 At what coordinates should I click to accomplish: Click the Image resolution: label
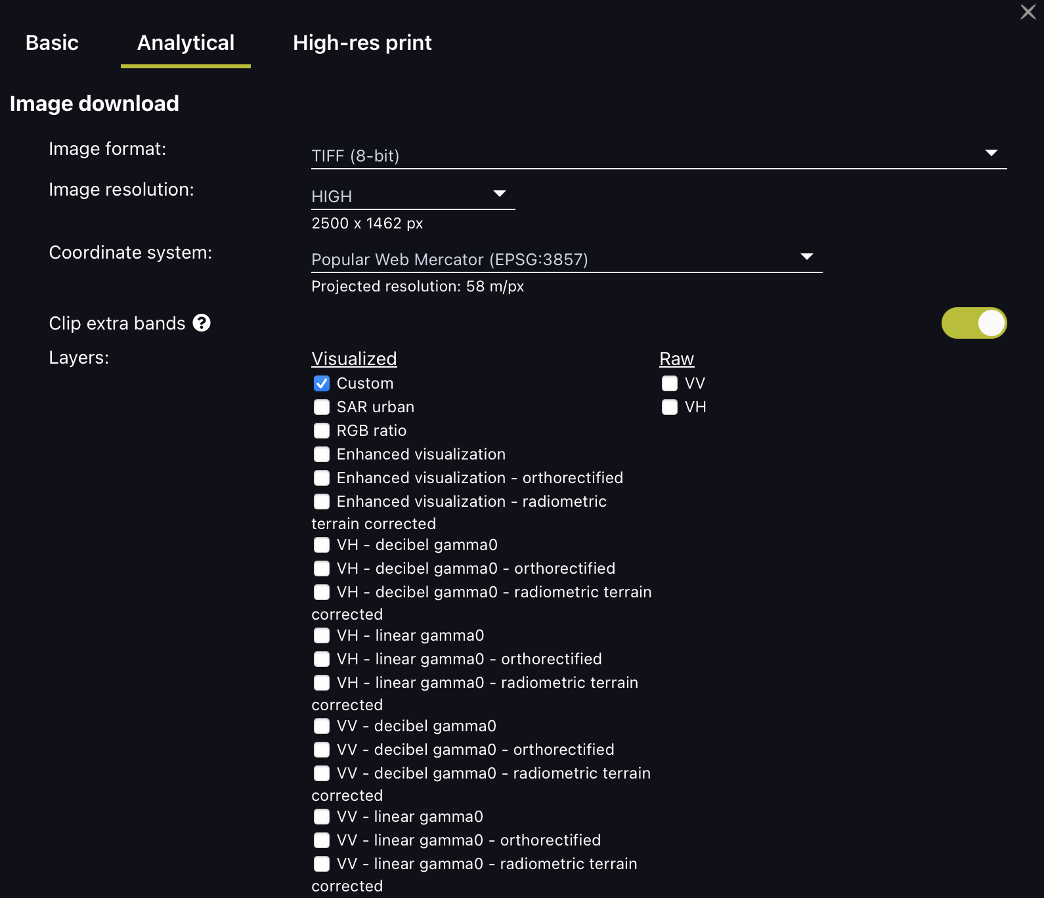(121, 190)
